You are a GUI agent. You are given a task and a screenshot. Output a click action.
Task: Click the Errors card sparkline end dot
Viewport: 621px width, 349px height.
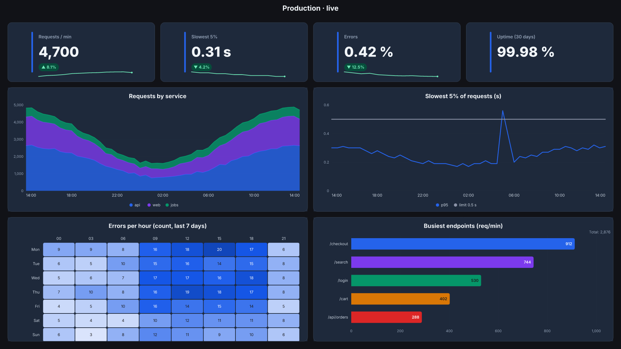point(438,77)
